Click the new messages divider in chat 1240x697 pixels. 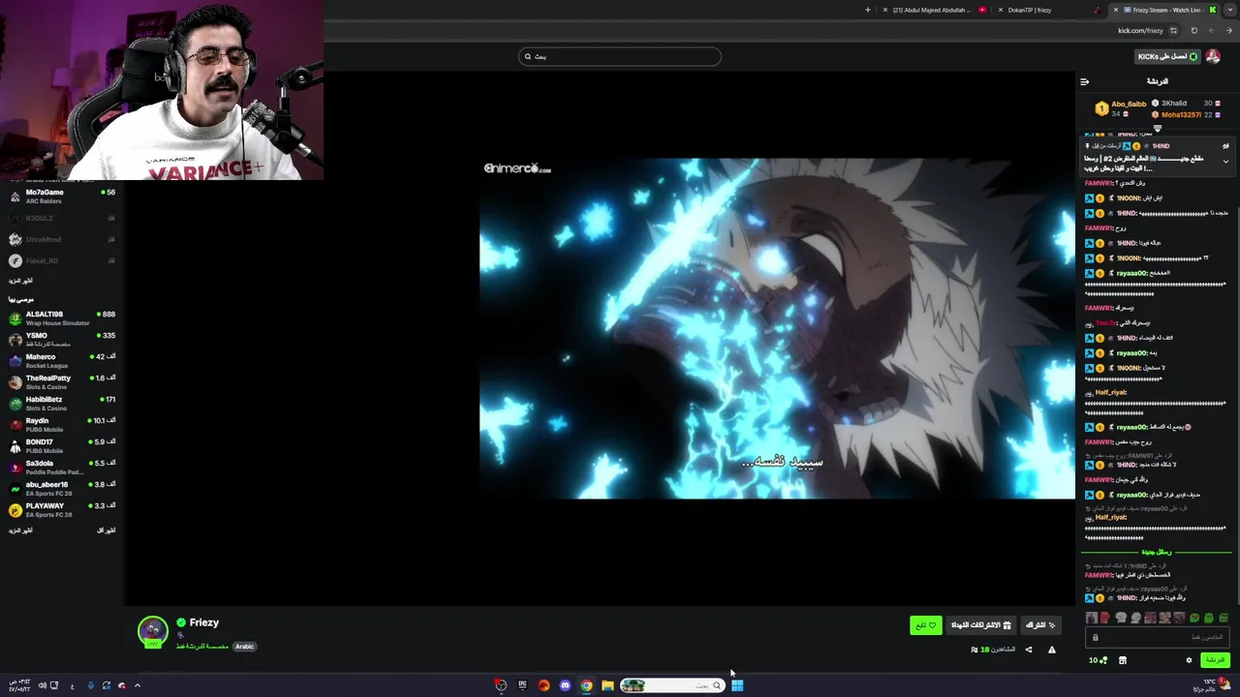[x=1157, y=552]
